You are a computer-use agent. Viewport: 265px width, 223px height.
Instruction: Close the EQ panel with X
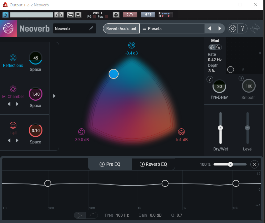(254, 164)
